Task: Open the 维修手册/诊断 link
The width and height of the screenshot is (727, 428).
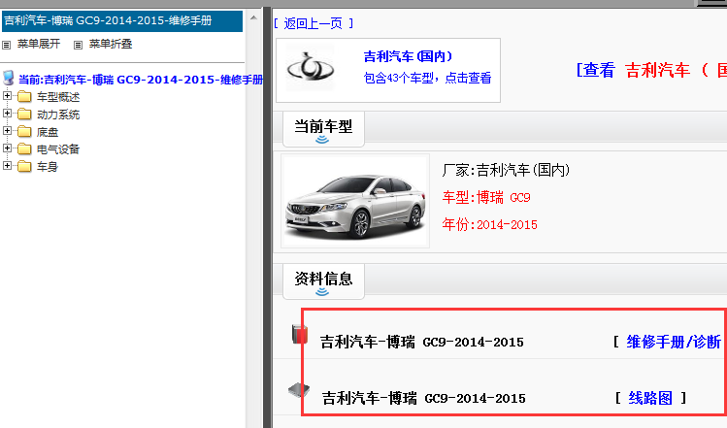Action: coord(674,342)
